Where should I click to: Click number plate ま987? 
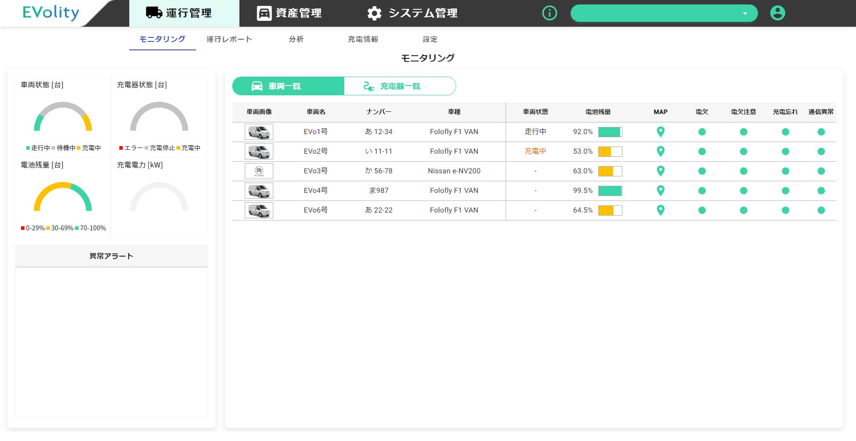point(379,191)
